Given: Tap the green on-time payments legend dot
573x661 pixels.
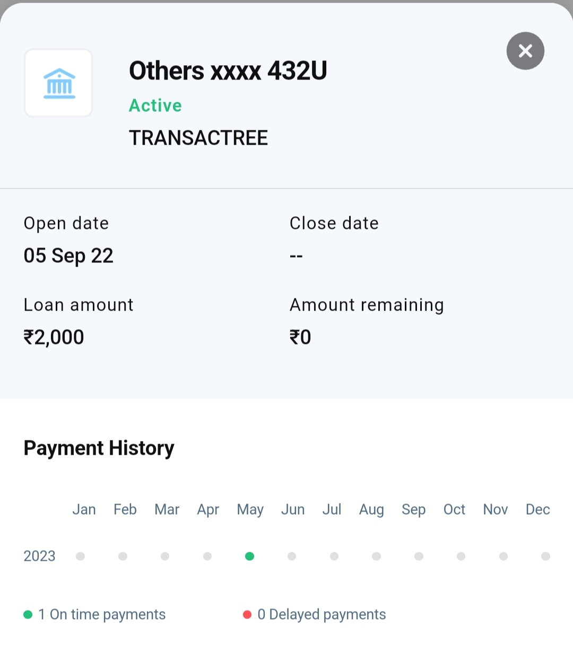Looking at the screenshot, I should click(28, 614).
